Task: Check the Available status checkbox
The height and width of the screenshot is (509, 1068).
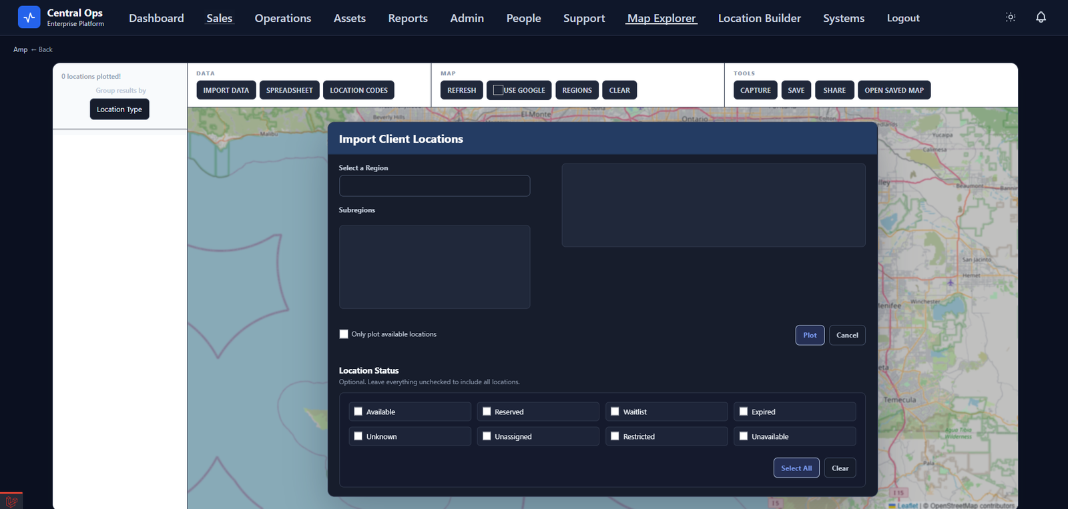Action: 358,412
